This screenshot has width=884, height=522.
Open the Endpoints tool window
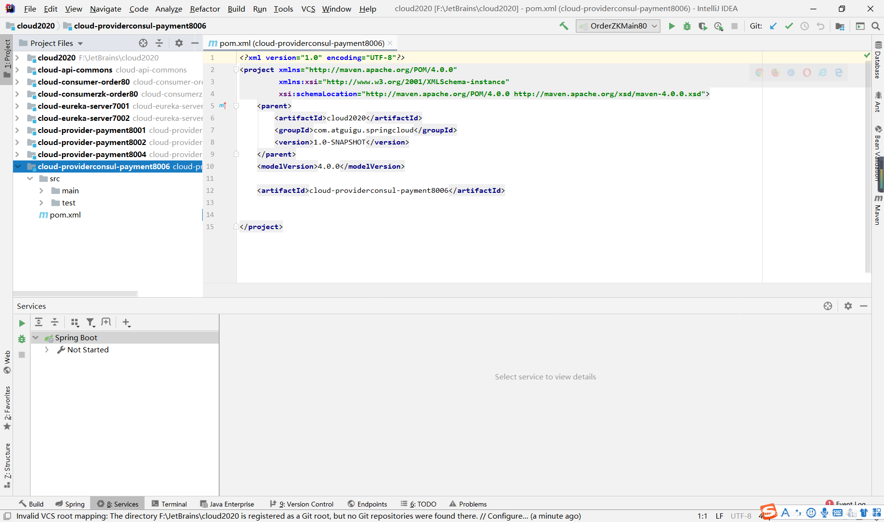point(367,504)
